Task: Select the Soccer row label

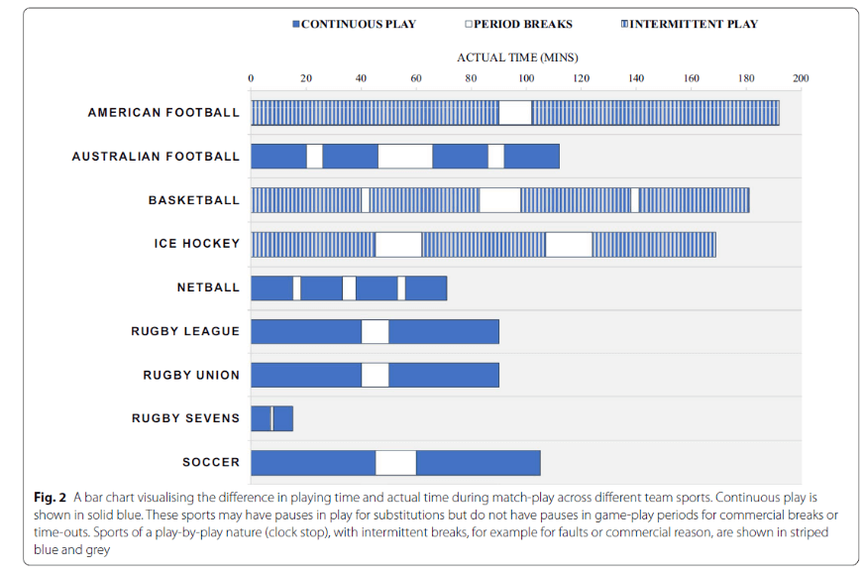Action: tap(210, 462)
